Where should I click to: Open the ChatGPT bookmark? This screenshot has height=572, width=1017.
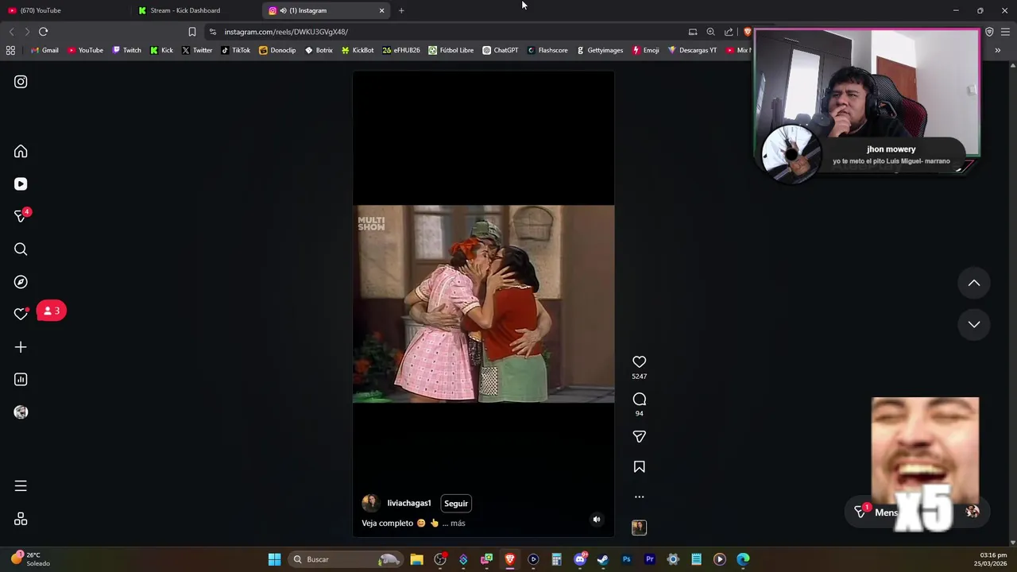501,50
